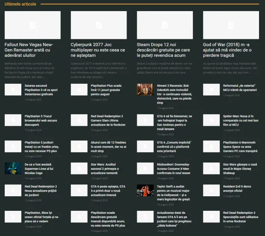Viewport: 265px width, 236px height.
Task: Click the date under 'Reformatul de neiertat MCU'
Action: (x=231, y=95)
